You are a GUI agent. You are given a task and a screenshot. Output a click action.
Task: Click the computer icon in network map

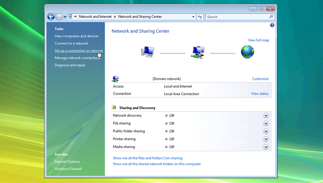(147, 52)
